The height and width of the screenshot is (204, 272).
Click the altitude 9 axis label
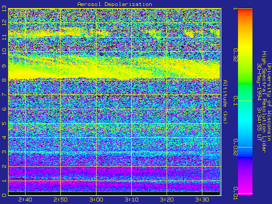pos(4,66)
